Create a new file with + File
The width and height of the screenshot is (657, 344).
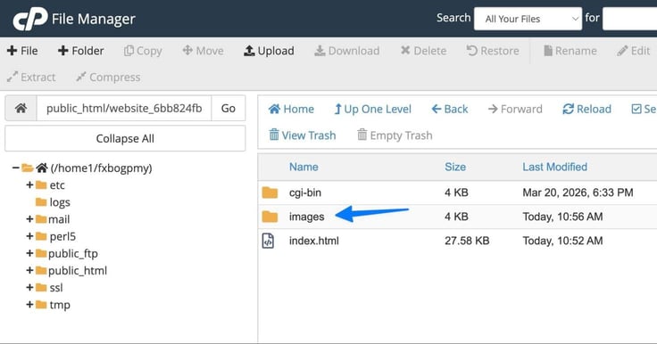(x=22, y=51)
